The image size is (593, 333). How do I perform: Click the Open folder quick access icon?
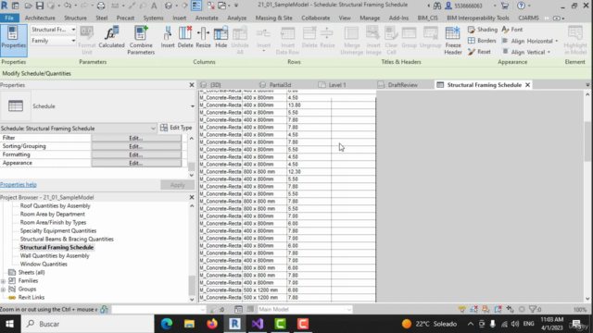[x=29, y=6]
